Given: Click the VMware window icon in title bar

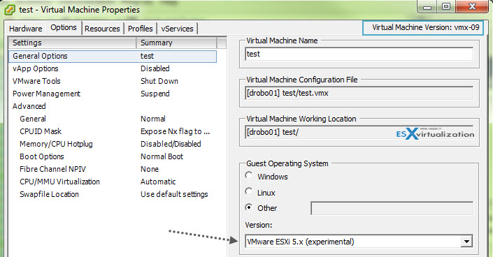Looking at the screenshot, I should 9,10.
